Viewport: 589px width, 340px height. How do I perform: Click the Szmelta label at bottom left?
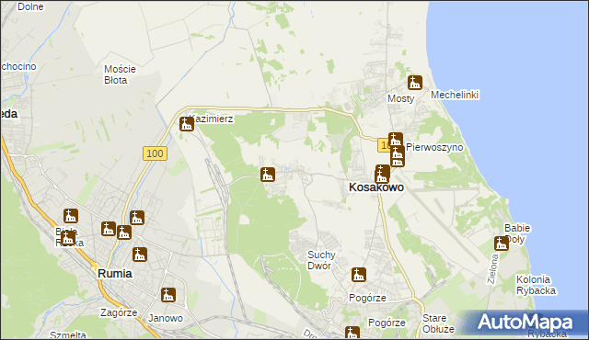[68, 334]
